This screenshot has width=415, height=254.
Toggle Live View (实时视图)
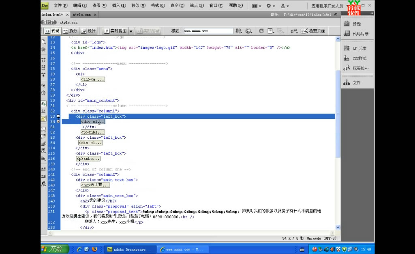[x=116, y=31]
